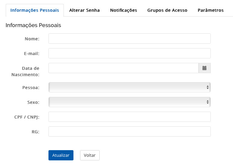Open the Pessoa dropdown

click(x=129, y=87)
